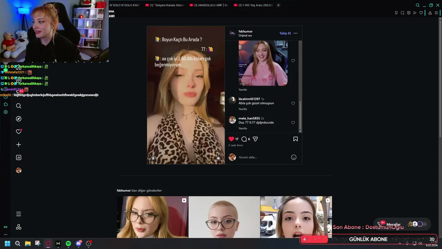
Task: Open the fskhumor profile name
Action: (x=246, y=31)
